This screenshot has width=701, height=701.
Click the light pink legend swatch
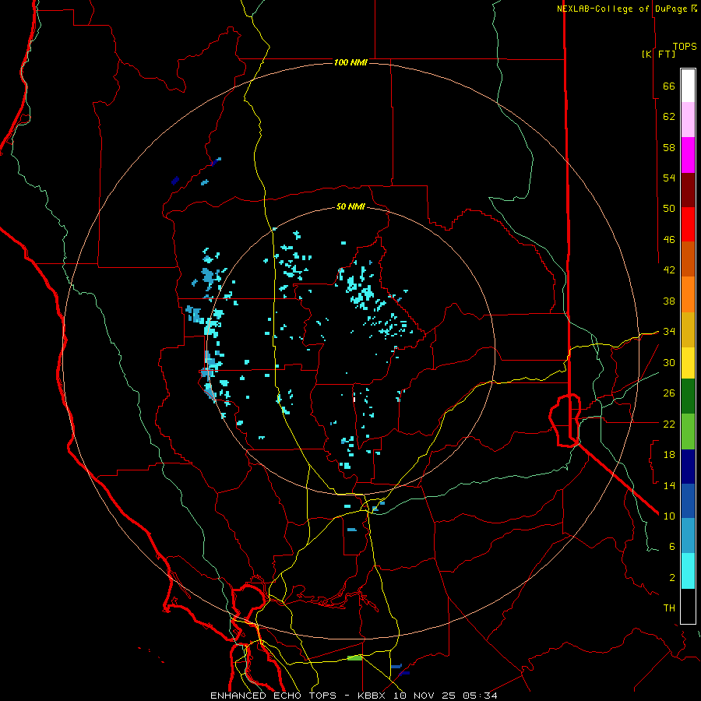pos(688,120)
